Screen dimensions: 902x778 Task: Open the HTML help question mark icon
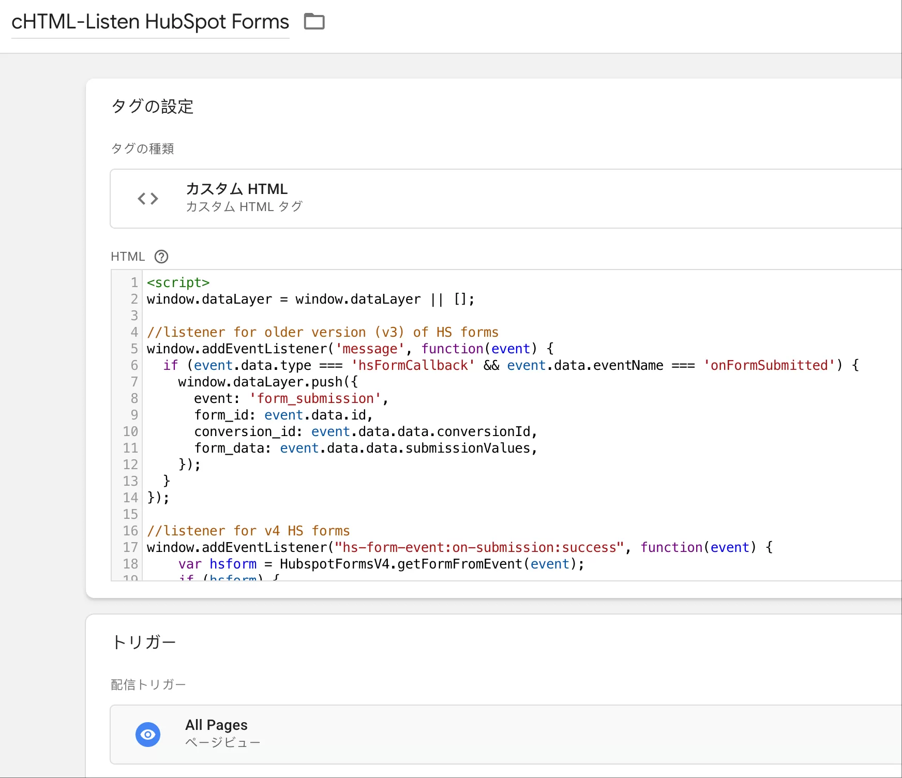[161, 257]
